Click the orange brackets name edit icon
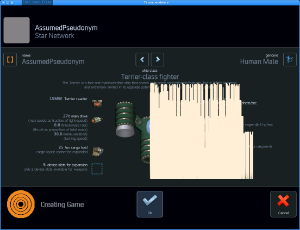 (x=10, y=59)
